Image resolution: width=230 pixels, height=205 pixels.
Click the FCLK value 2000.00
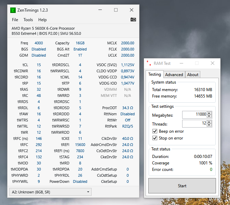click(x=127, y=49)
